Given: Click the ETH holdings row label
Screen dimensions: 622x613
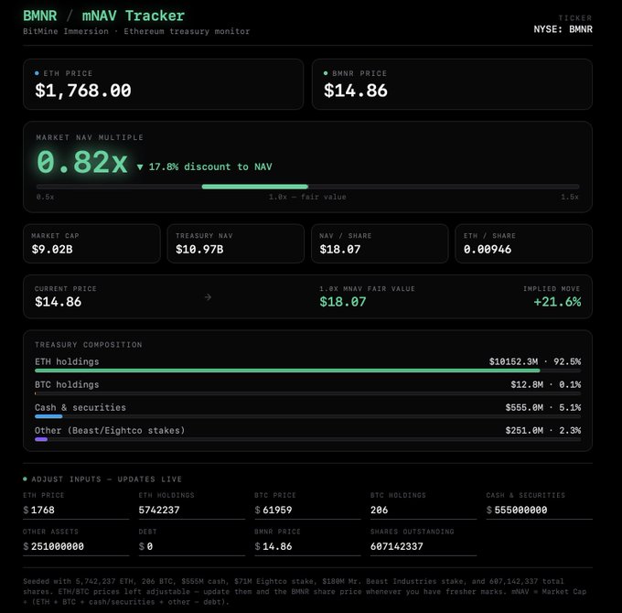Looking at the screenshot, I should coord(67,361).
